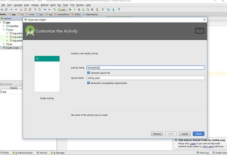227x155 pixels.
Task: Open the Android project view selector
Action: (x=6, y=18)
